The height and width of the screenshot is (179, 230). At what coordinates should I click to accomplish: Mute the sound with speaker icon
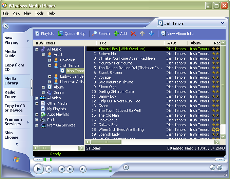tap(83, 169)
